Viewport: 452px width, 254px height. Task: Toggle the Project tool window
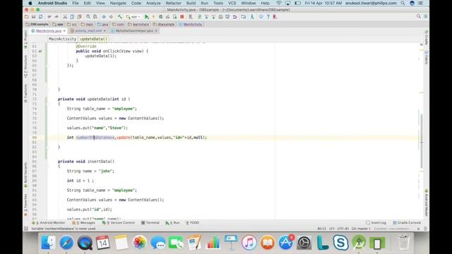25,39
